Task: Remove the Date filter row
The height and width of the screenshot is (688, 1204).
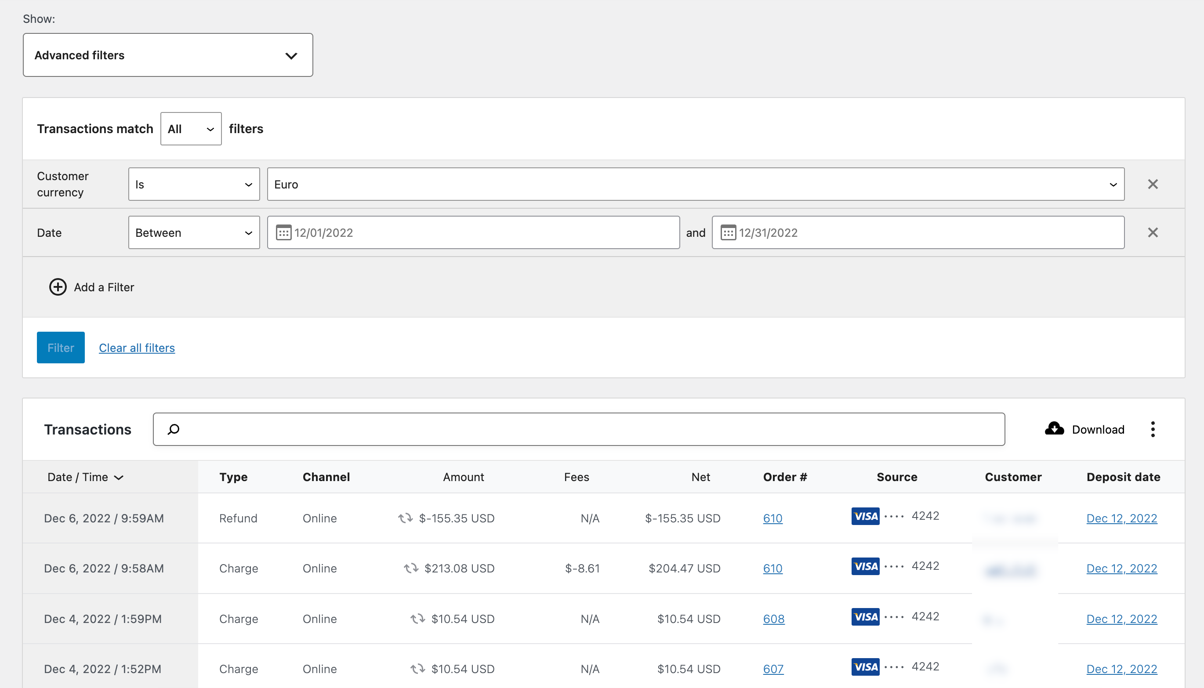Action: (1153, 232)
